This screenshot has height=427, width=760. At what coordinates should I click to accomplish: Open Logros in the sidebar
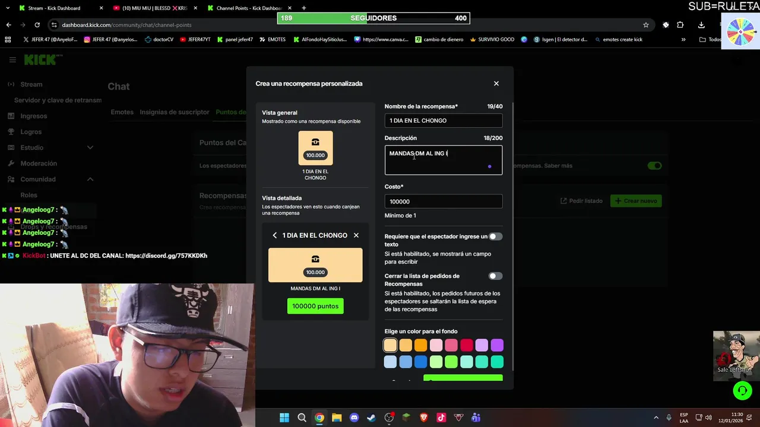(x=31, y=132)
